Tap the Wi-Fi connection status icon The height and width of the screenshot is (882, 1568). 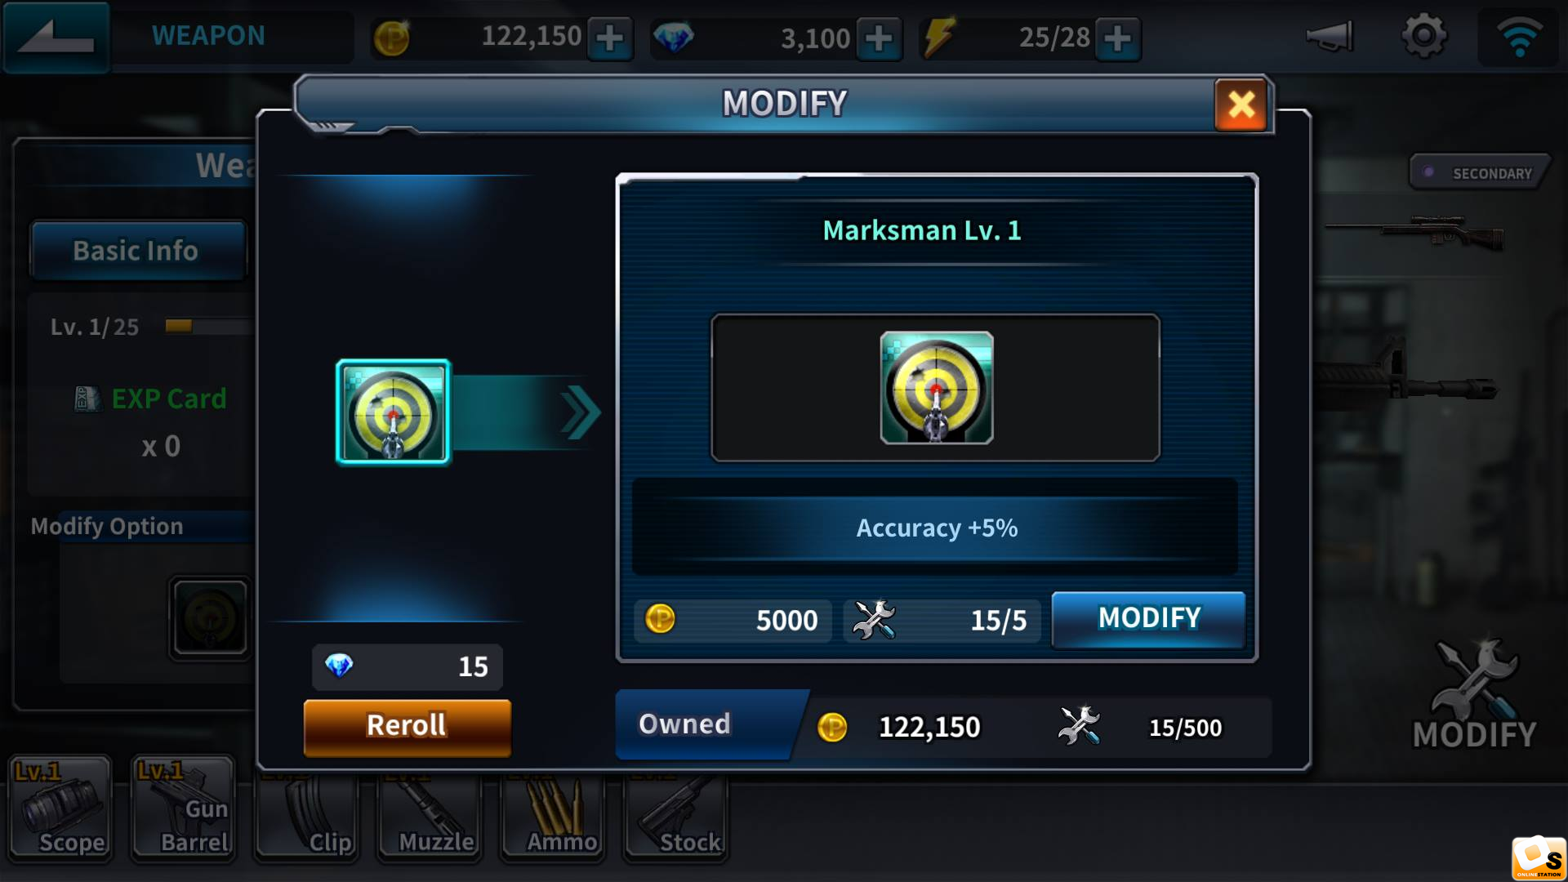pos(1519,37)
